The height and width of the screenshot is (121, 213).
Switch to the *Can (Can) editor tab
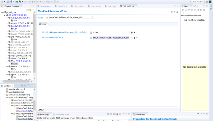[94, 6]
